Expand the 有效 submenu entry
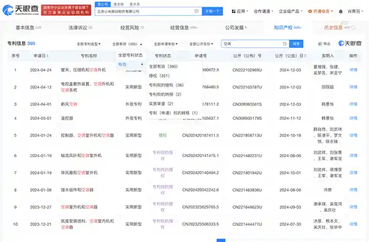 pyautogui.click(x=130, y=64)
